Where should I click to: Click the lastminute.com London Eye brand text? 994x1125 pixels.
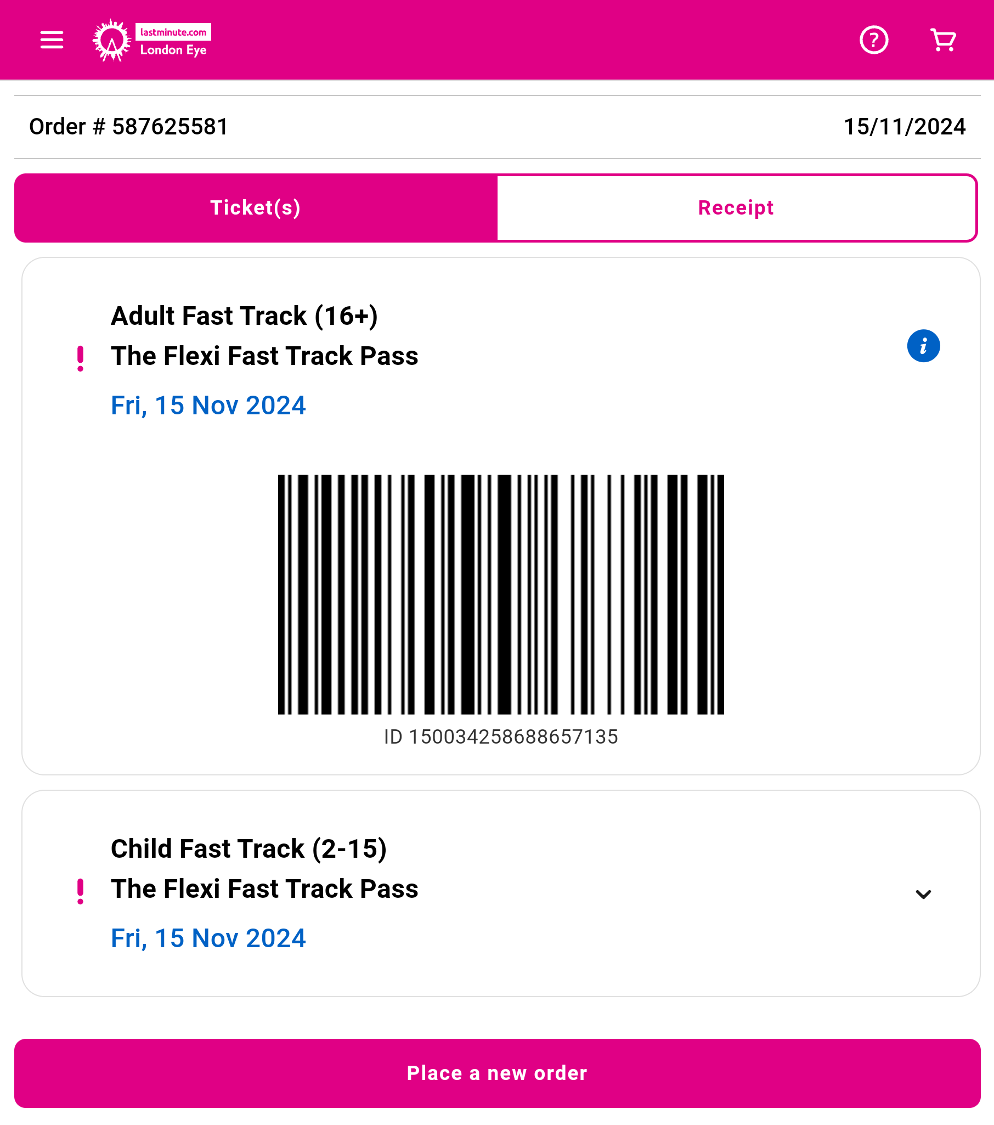[x=173, y=41]
